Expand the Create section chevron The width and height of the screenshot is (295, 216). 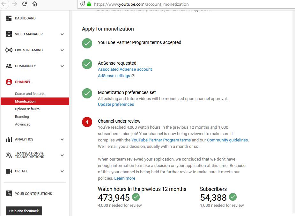[x=62, y=171]
